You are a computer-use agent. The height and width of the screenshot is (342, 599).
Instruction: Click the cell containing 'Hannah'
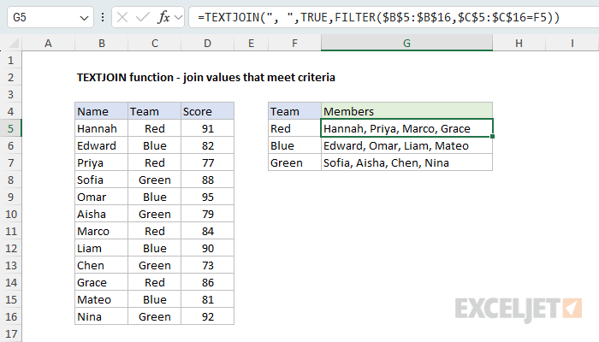click(101, 128)
